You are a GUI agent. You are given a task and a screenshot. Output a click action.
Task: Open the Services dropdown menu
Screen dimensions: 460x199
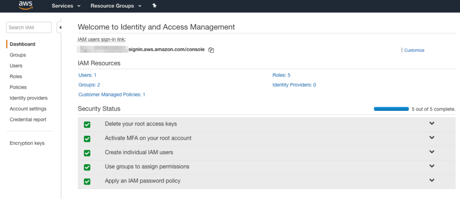click(66, 6)
